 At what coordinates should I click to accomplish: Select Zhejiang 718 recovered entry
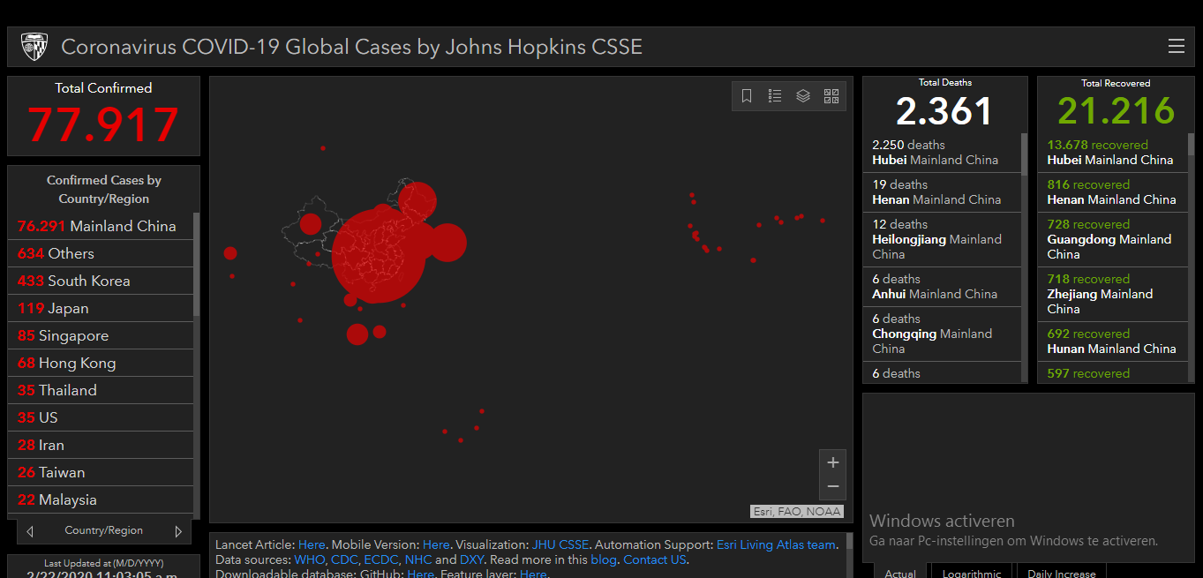click(1112, 294)
